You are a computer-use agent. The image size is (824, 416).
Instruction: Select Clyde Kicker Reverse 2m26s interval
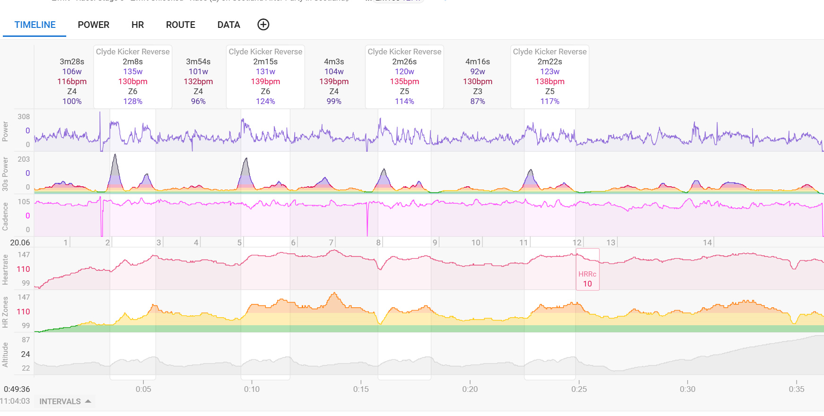(404, 77)
